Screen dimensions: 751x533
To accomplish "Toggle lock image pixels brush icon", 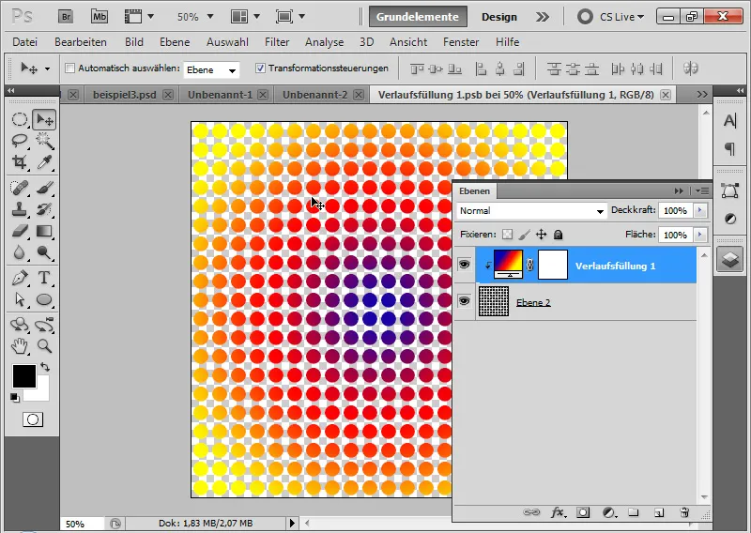I will pyautogui.click(x=525, y=235).
